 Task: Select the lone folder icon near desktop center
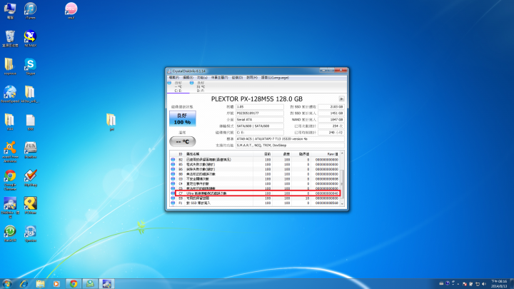click(x=111, y=122)
